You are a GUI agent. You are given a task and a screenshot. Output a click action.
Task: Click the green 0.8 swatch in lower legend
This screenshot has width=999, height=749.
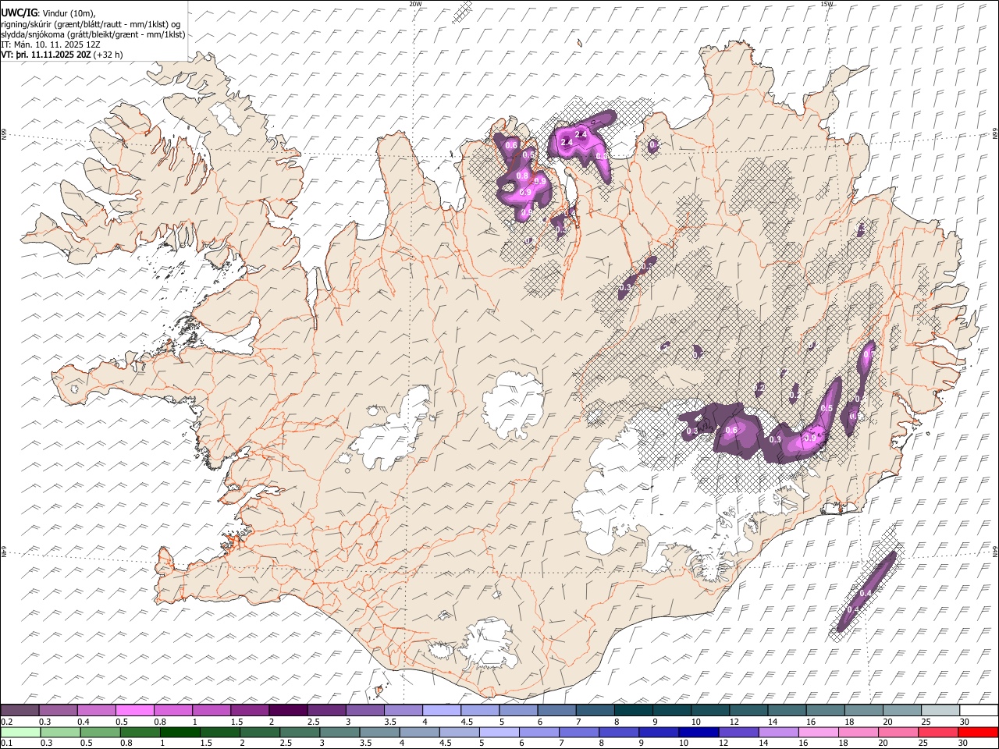tap(140, 732)
